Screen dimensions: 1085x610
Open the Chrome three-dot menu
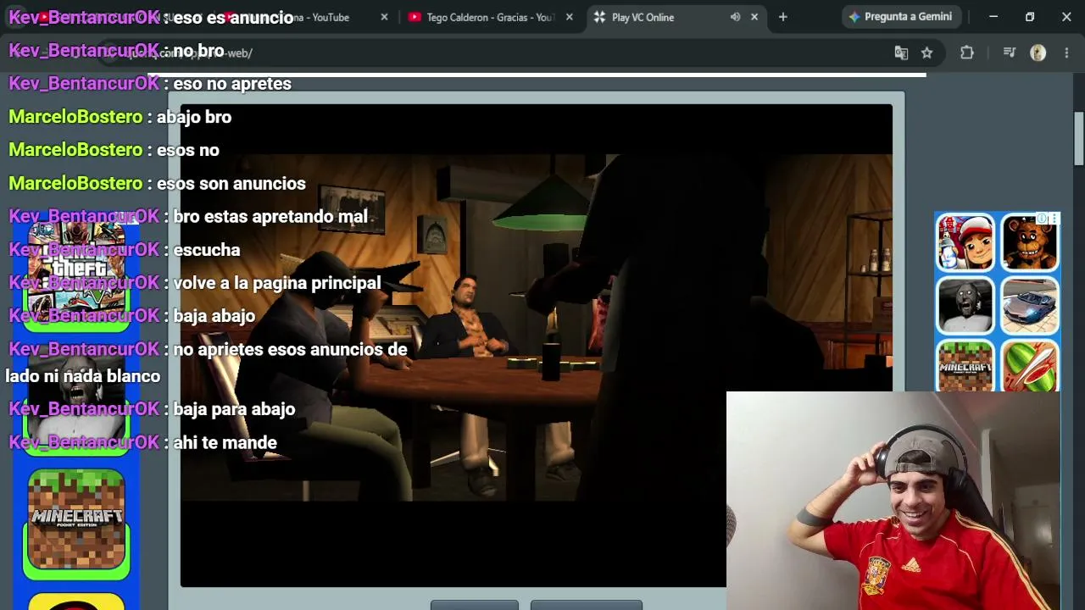point(1066,53)
